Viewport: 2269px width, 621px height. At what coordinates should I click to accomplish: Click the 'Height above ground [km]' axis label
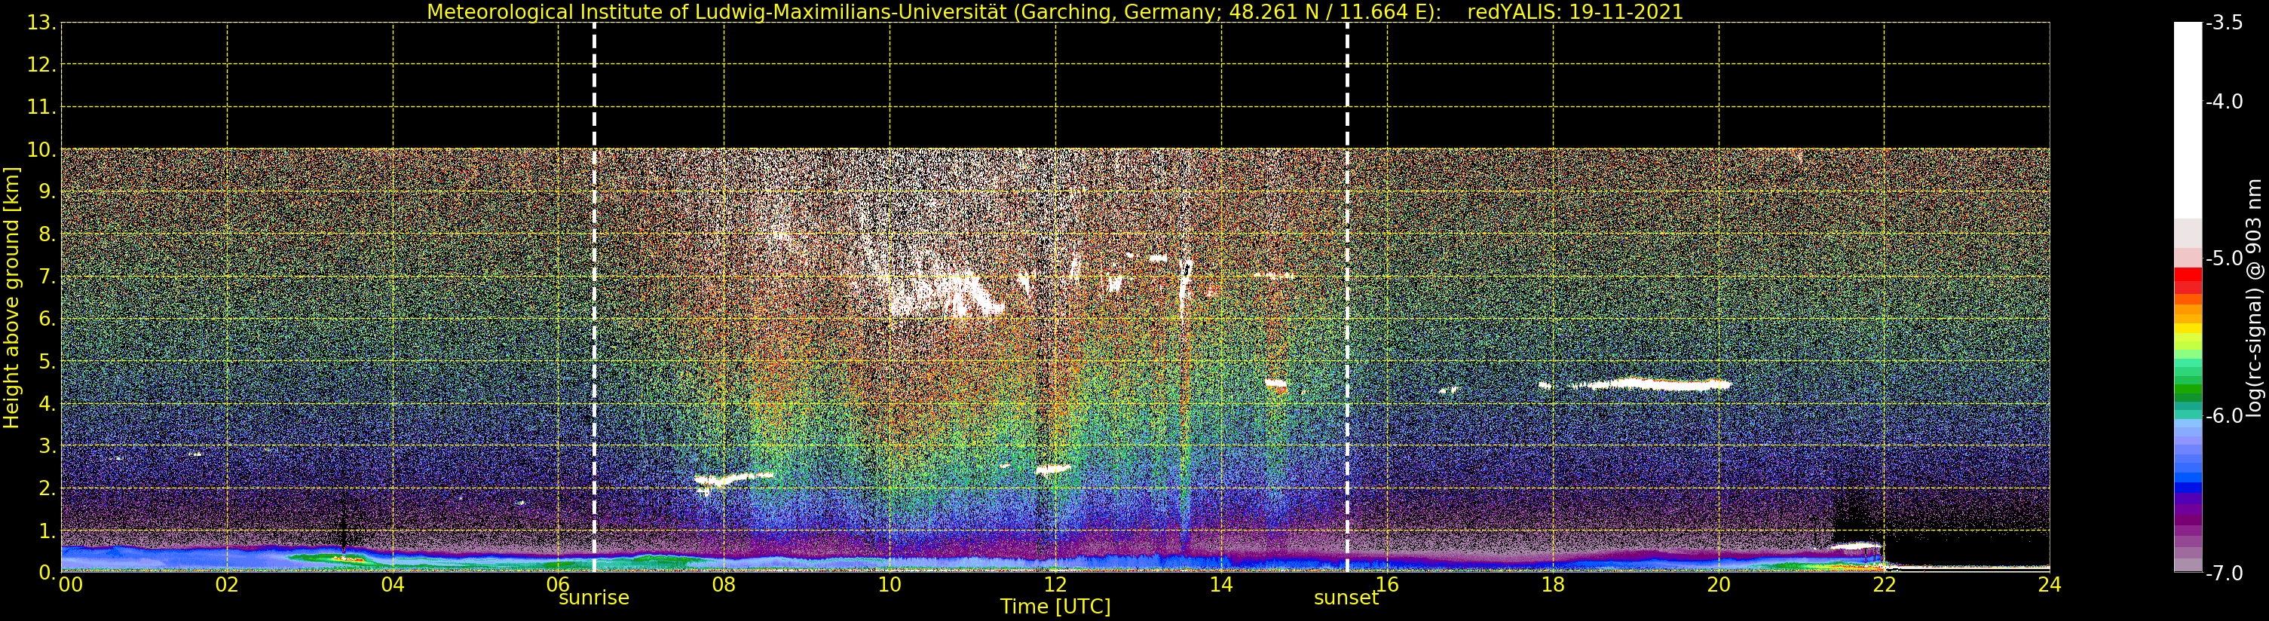[x=11, y=298]
